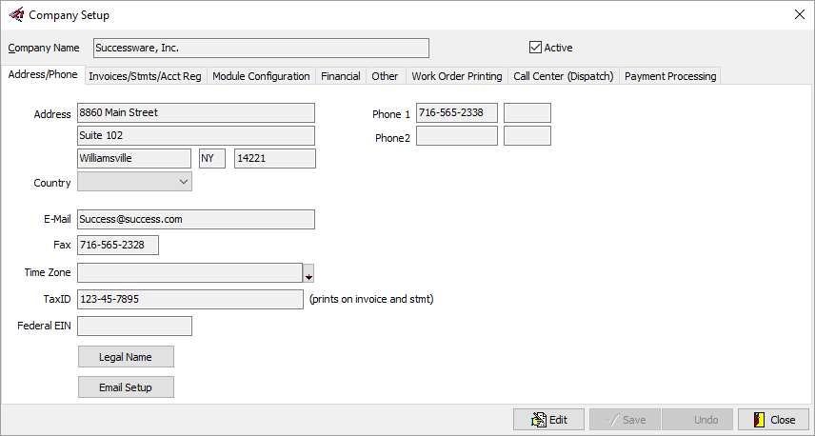Click the '(prints on invoice and stmt)' note
Screen dimensions: 815x436
point(371,299)
